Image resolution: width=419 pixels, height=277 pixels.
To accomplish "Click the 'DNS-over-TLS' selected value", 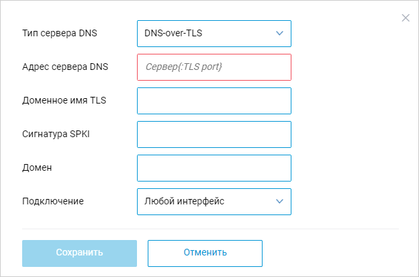I will pos(174,33).
